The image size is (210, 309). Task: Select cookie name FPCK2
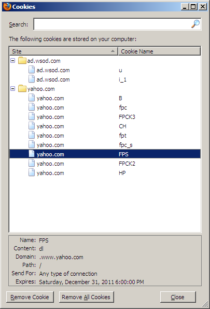[127, 164]
